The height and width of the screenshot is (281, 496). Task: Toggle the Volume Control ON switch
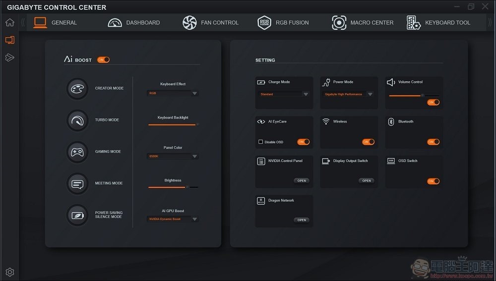click(x=433, y=102)
